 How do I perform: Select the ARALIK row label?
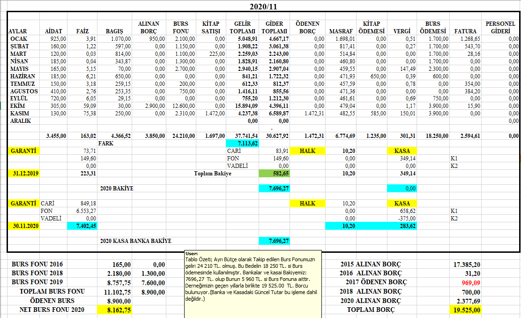(x=20, y=121)
